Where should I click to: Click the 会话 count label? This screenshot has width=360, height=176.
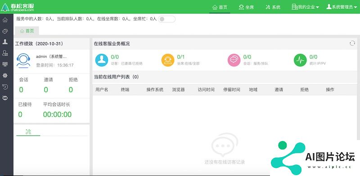point(23,80)
